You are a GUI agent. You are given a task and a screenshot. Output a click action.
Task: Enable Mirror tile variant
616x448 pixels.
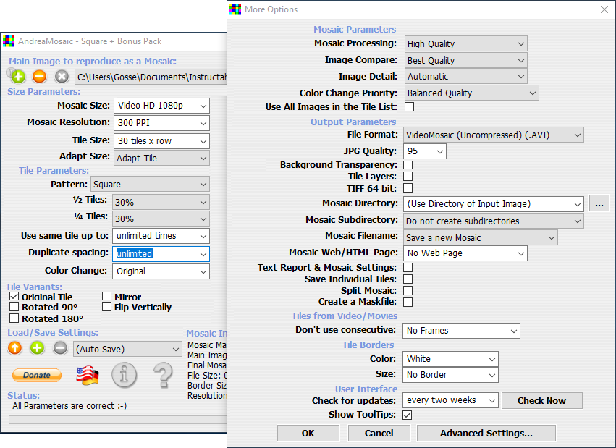[x=107, y=297]
